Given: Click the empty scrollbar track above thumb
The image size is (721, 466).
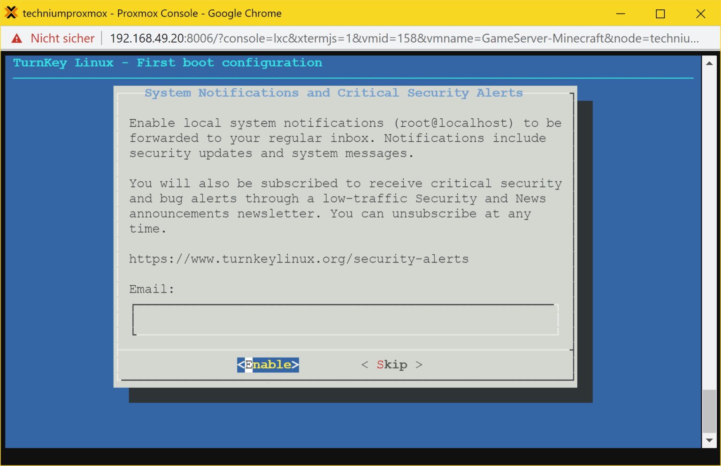Looking at the screenshot, I should click(709, 225).
